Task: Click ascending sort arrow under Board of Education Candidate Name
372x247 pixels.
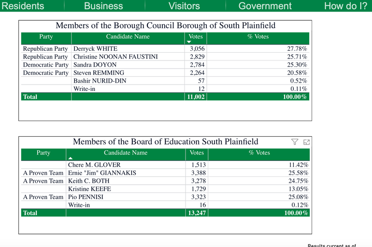Action: [x=70, y=158]
